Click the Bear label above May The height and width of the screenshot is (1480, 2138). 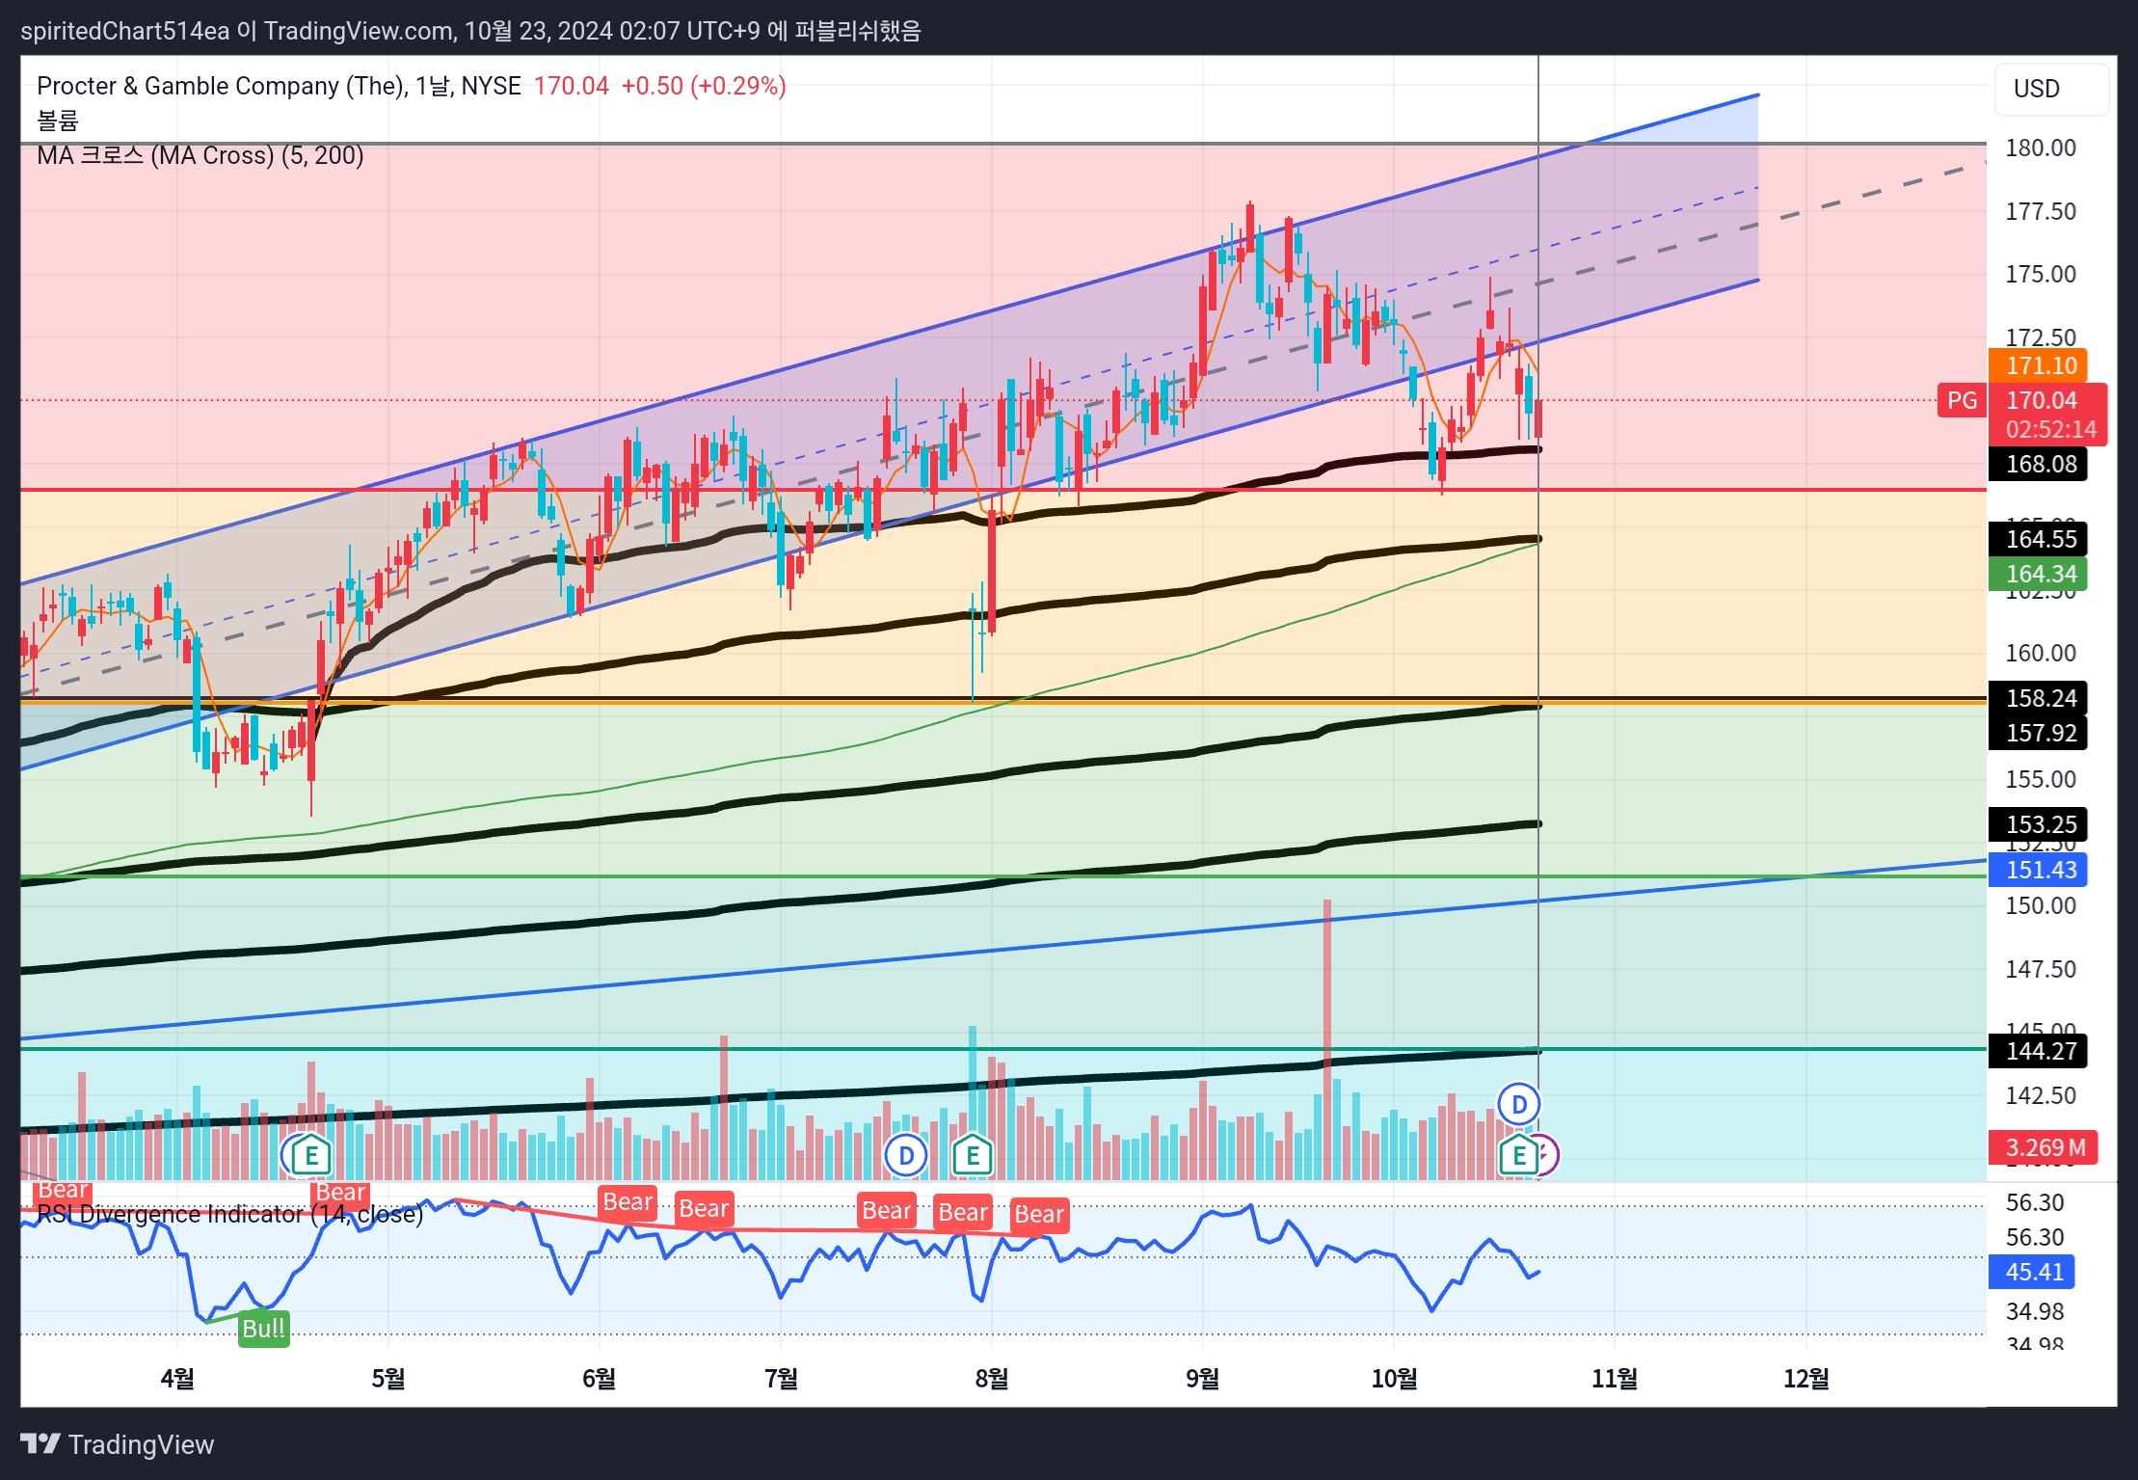pos(339,1193)
